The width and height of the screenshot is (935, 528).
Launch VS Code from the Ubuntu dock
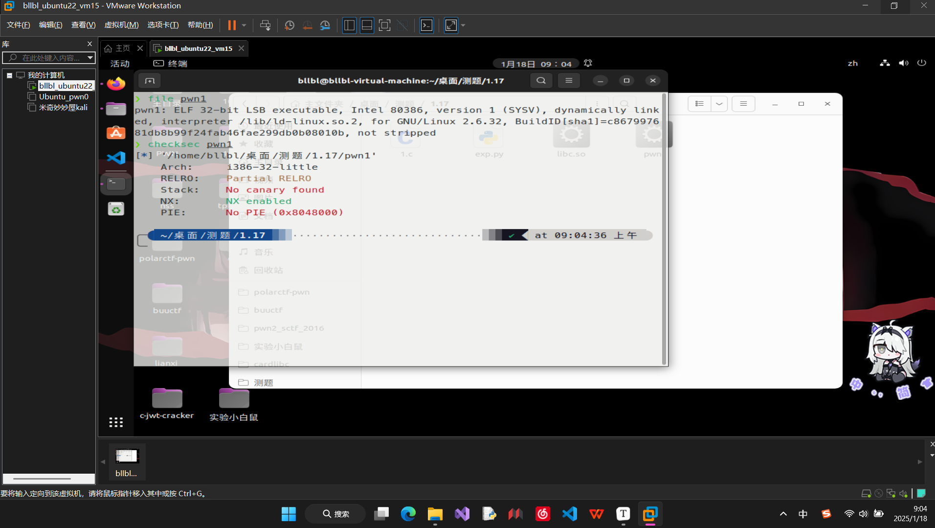click(116, 158)
